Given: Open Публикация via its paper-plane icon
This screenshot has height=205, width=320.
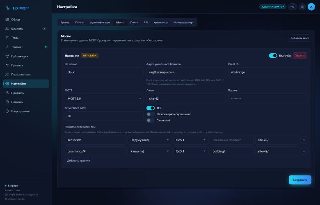Looking at the screenshot, I should (7, 56).
